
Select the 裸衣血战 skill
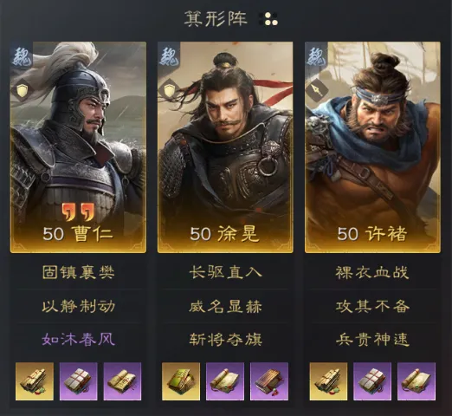[x=372, y=272]
